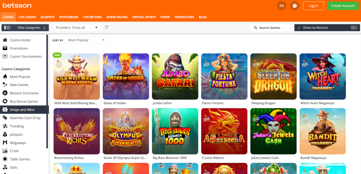Toggle the Show my Betsson switch
Screen dimensions: 361x174
(354, 27)
